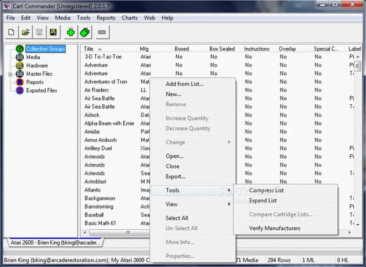The height and width of the screenshot is (267, 366).
Task: Switch to Atari 2600 - Brien King tab
Action: (x=54, y=243)
